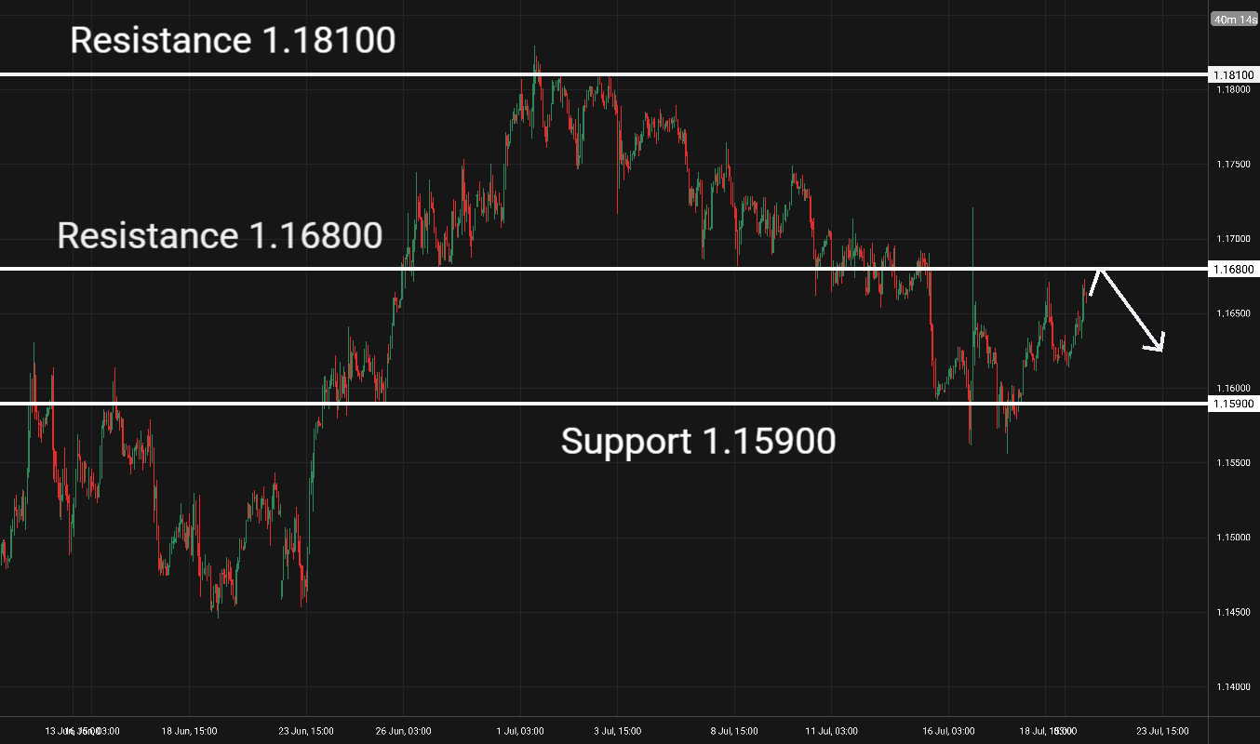The image size is (1260, 744).
Task: Click the 1.15900 price tag on axis
Action: click(1233, 404)
